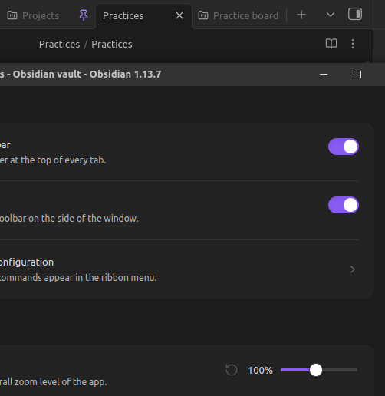Open more options vertical dots menu
Screen dimensions: 385x396
tap(353, 44)
